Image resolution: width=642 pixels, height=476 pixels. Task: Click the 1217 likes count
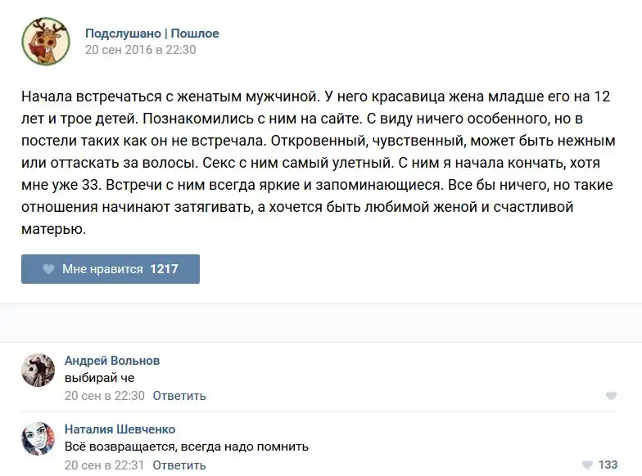164,269
